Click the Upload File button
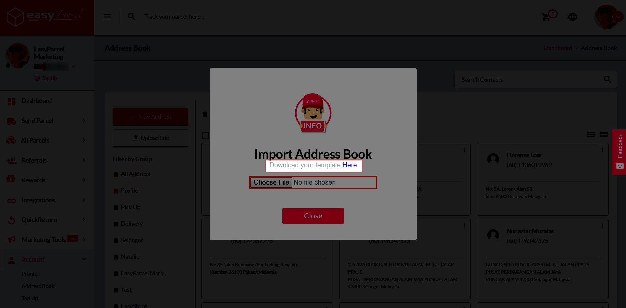 tap(151, 138)
